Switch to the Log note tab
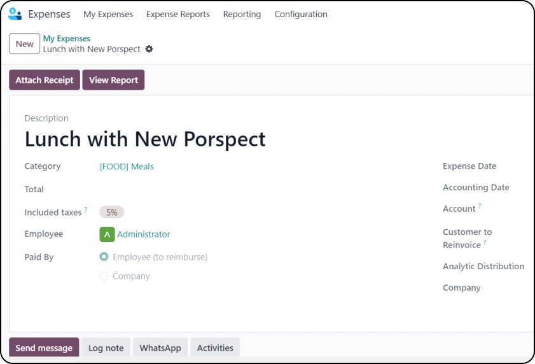 pos(106,347)
